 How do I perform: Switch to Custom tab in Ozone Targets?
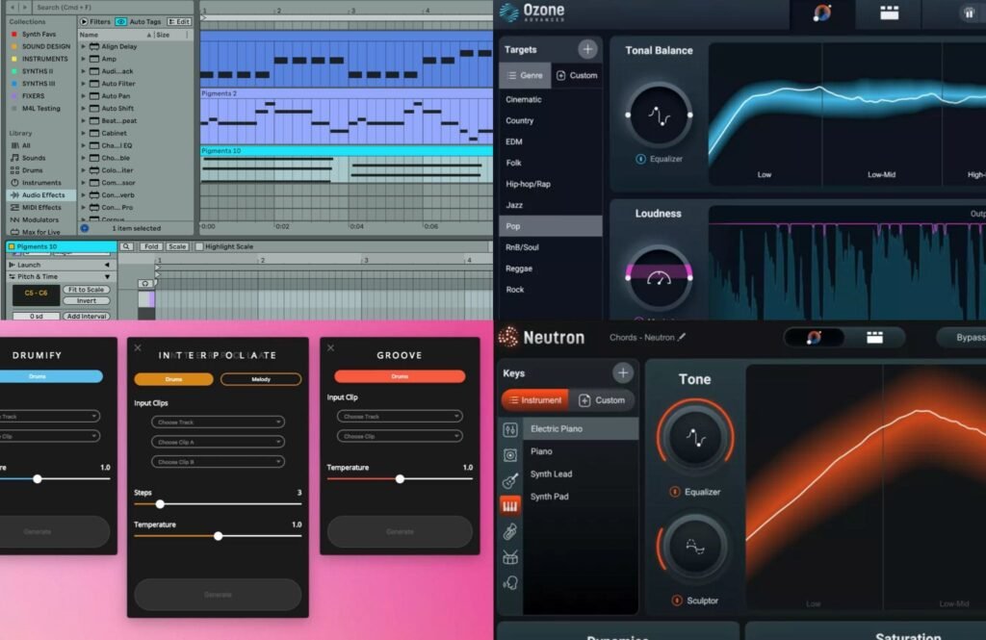[577, 75]
